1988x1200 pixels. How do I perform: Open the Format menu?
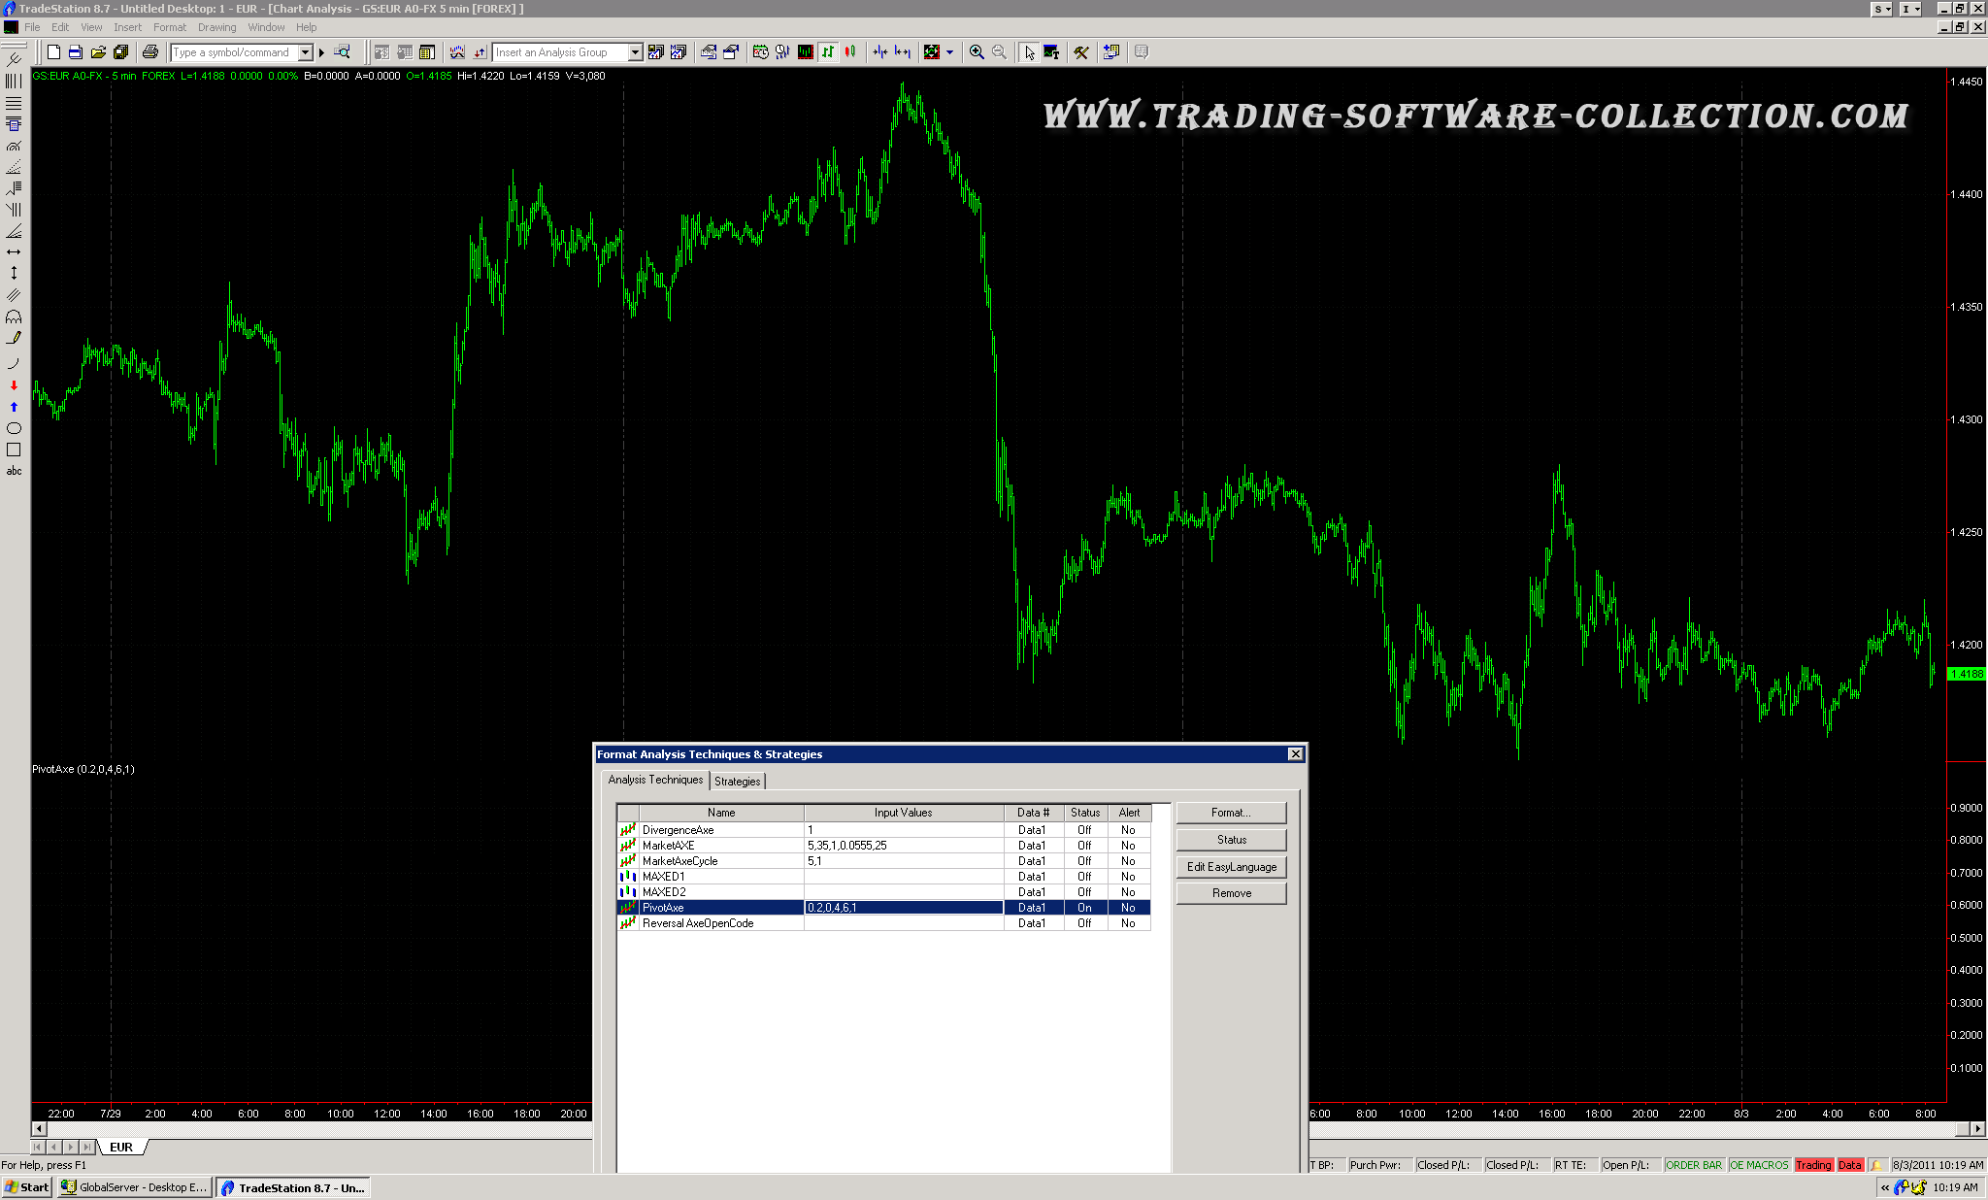(x=169, y=27)
